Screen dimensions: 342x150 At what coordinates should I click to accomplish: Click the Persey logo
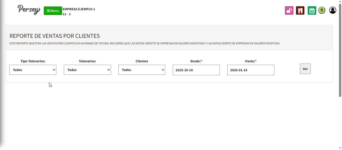coord(29,10)
